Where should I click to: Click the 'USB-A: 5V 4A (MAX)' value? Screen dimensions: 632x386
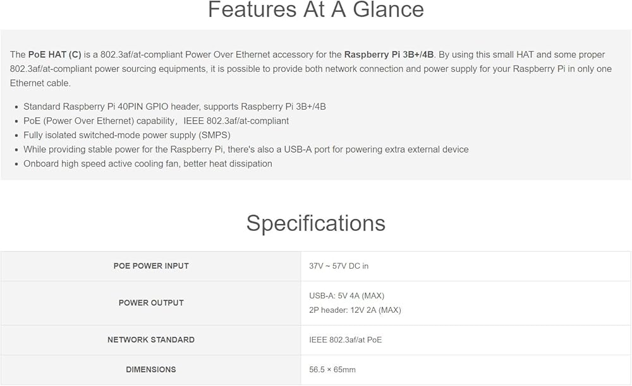tap(346, 296)
